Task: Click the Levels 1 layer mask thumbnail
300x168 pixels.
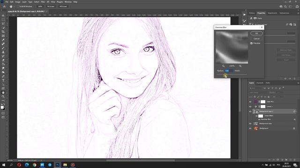Action: [x=263, y=107]
